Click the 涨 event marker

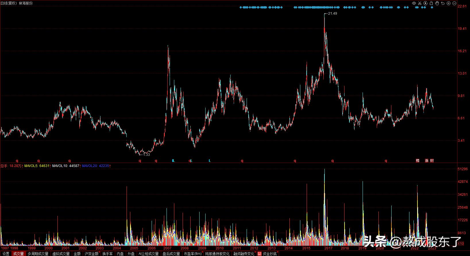click(x=427, y=161)
